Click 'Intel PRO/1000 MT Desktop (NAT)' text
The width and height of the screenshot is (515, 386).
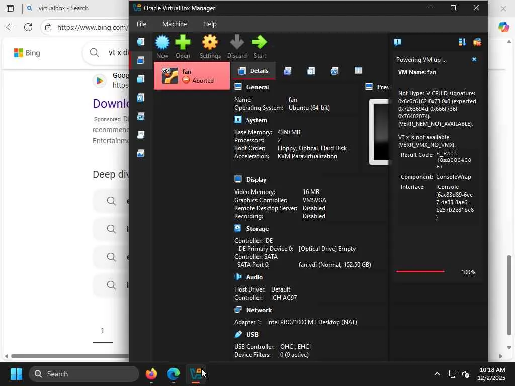pos(312,322)
